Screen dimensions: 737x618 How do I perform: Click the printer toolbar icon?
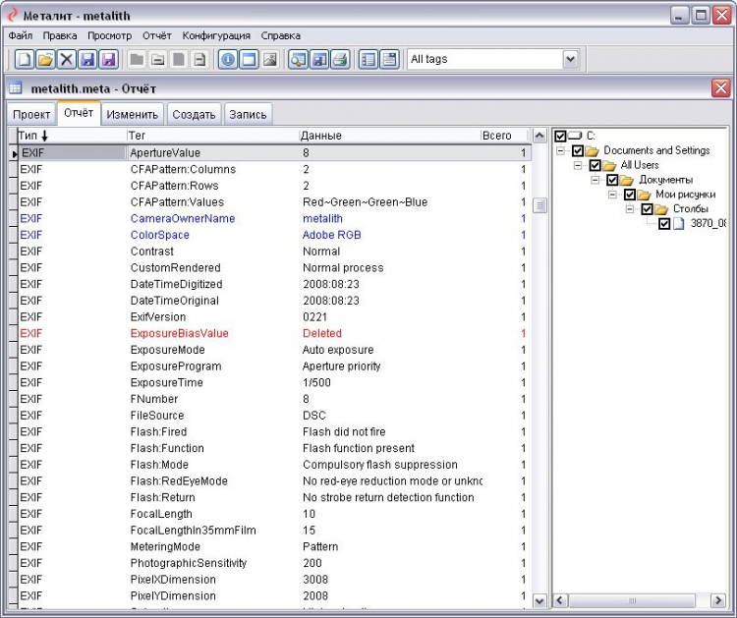tap(340, 60)
